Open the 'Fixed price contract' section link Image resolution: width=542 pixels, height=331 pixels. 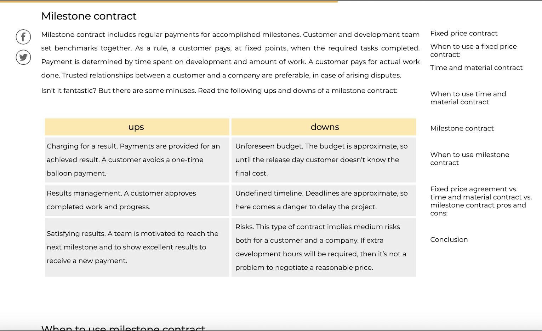pyautogui.click(x=464, y=33)
